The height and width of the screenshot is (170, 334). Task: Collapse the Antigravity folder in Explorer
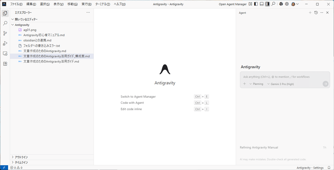click(x=52, y=25)
